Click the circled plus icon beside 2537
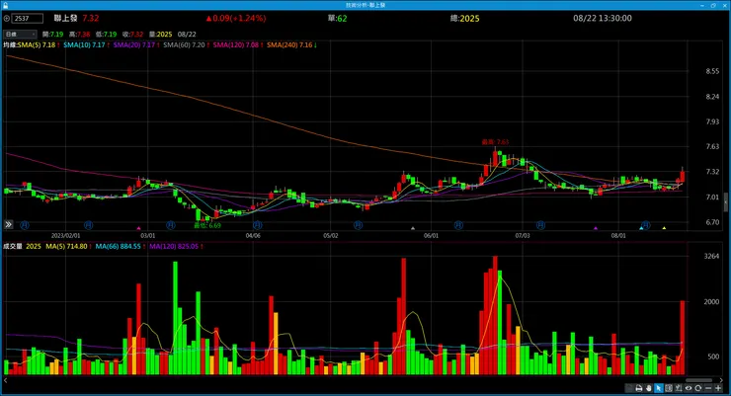Image resolution: width=731 pixels, height=396 pixels. click(7, 19)
